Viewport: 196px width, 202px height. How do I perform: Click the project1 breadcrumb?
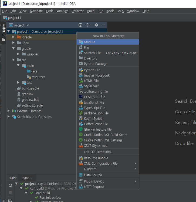[12, 18]
